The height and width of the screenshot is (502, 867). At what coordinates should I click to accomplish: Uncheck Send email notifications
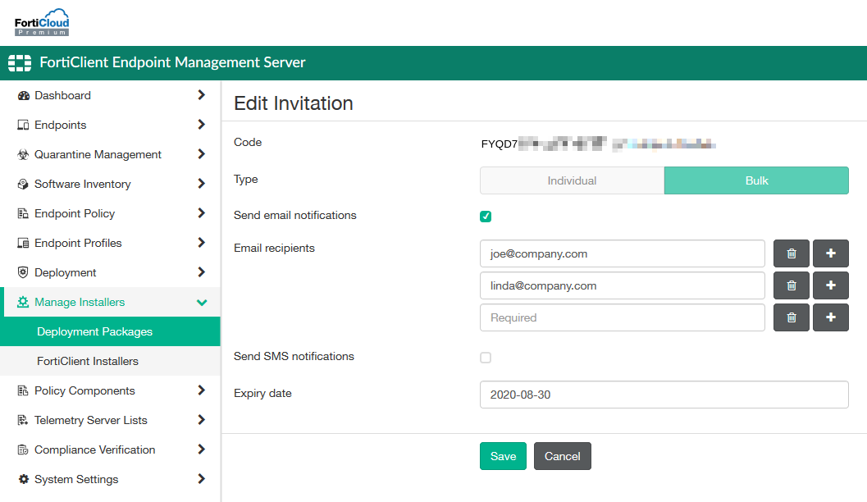click(486, 216)
